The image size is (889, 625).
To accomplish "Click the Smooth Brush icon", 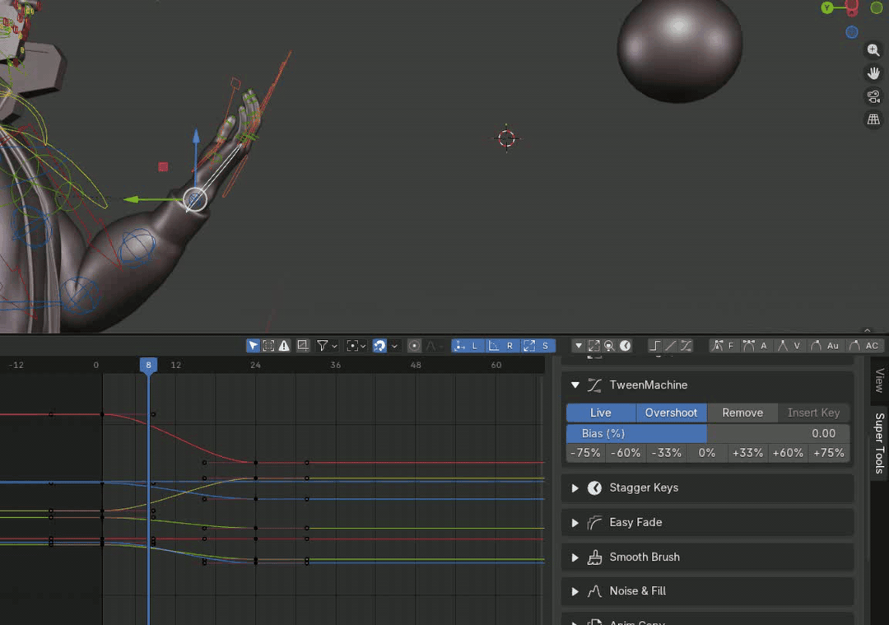I will 594,557.
